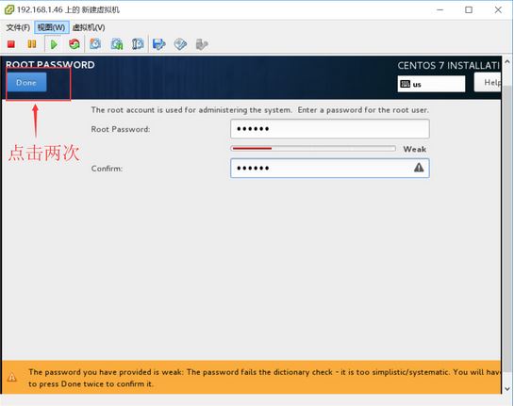Click the 'ROOT PASSWORD' heading
514x406 pixels.
50,64
